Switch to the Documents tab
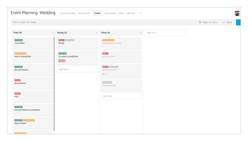Image resolution: width=248 pixels, height=141 pixels. (110, 13)
